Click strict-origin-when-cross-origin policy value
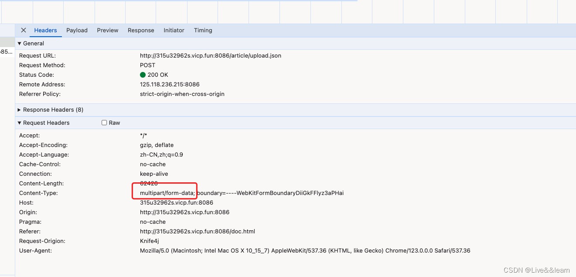Image resolution: width=576 pixels, height=277 pixels. [x=182, y=94]
